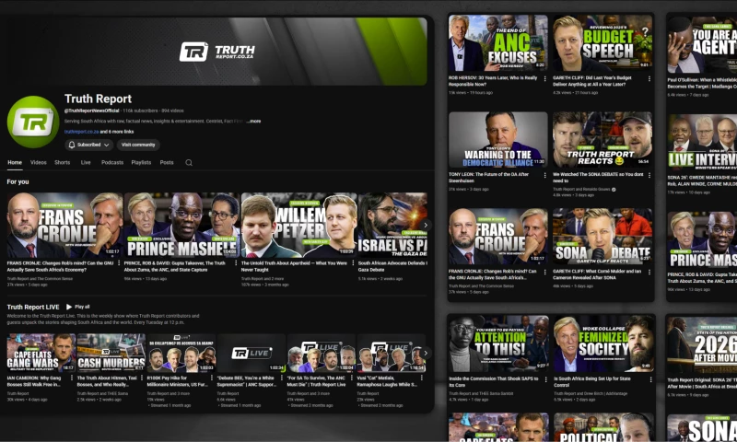Open the three-dot menu for For SA To Survive stream

(x=352, y=378)
